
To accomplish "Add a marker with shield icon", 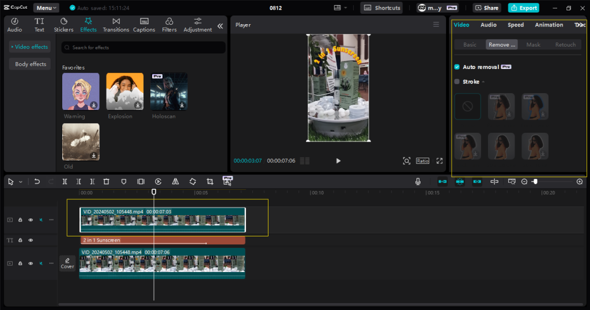I will coord(124,182).
